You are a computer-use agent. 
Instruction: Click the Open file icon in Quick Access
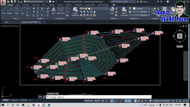(8, 1)
